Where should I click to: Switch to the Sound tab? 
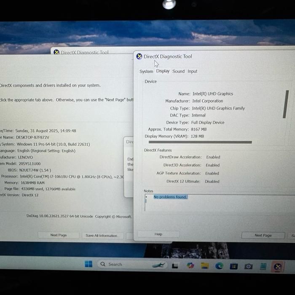(178, 72)
